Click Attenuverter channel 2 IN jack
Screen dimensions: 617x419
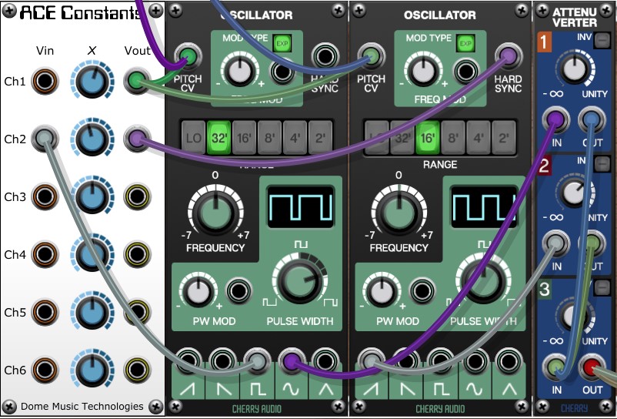[x=555, y=243]
